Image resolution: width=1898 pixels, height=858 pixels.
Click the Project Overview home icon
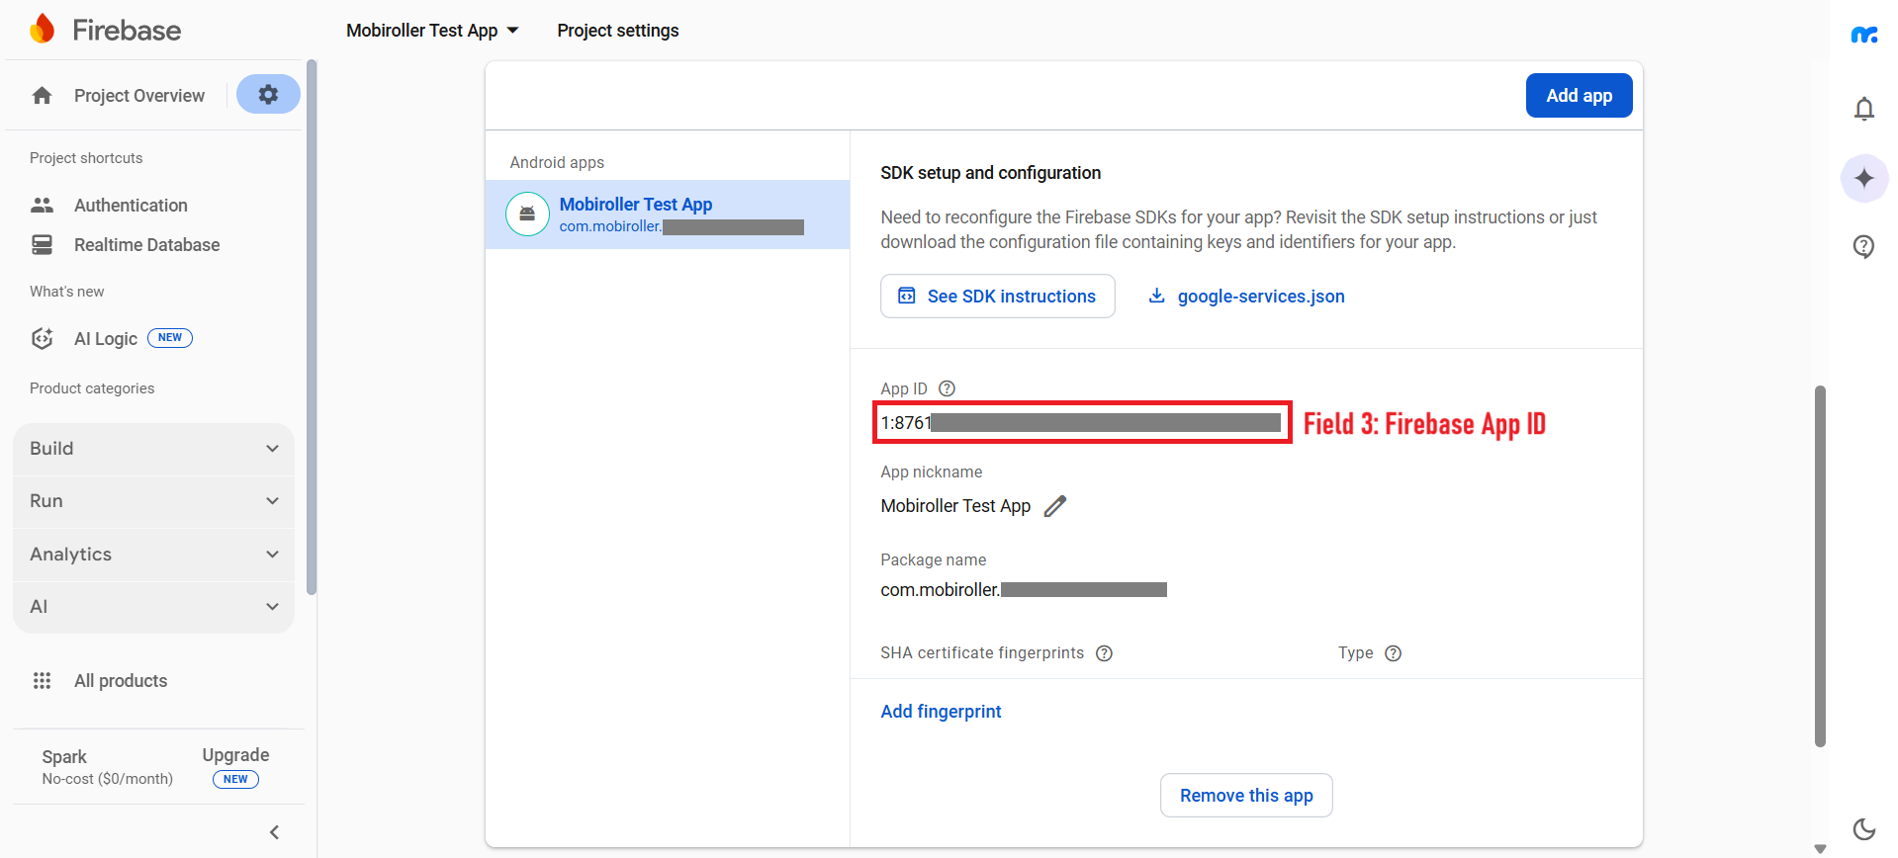(x=42, y=95)
